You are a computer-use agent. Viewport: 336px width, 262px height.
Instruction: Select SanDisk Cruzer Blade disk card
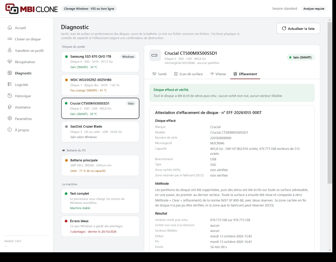point(100,132)
